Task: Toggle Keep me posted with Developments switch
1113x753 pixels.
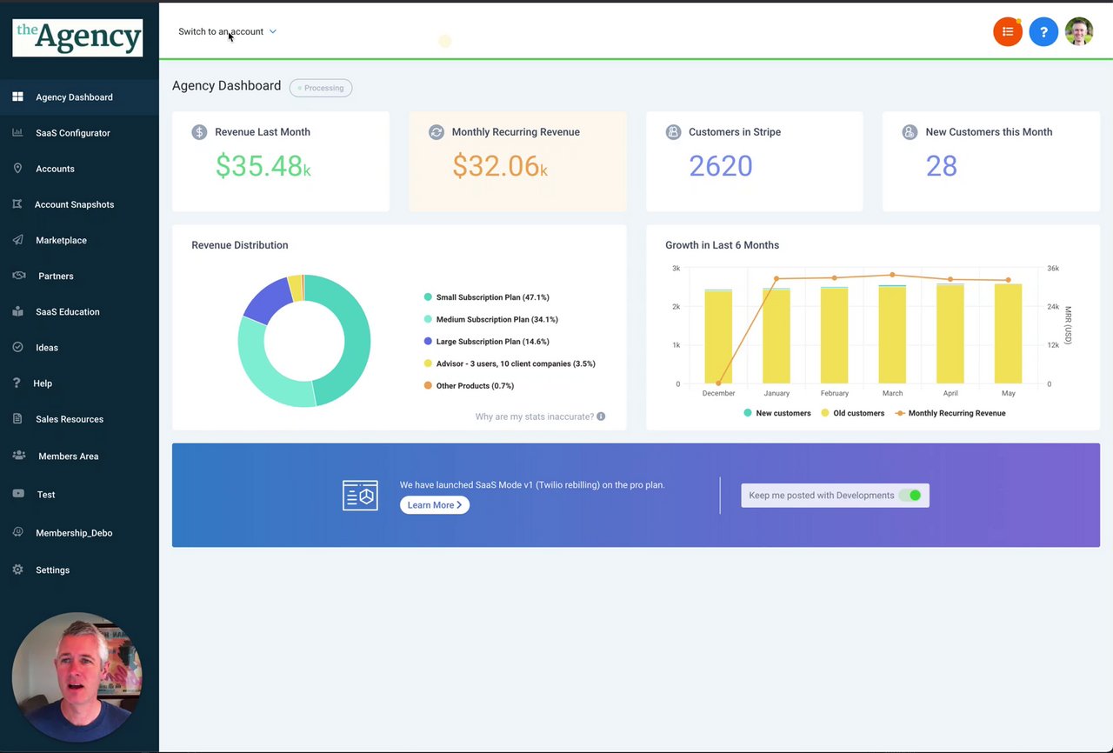Action: pyautogui.click(x=910, y=496)
